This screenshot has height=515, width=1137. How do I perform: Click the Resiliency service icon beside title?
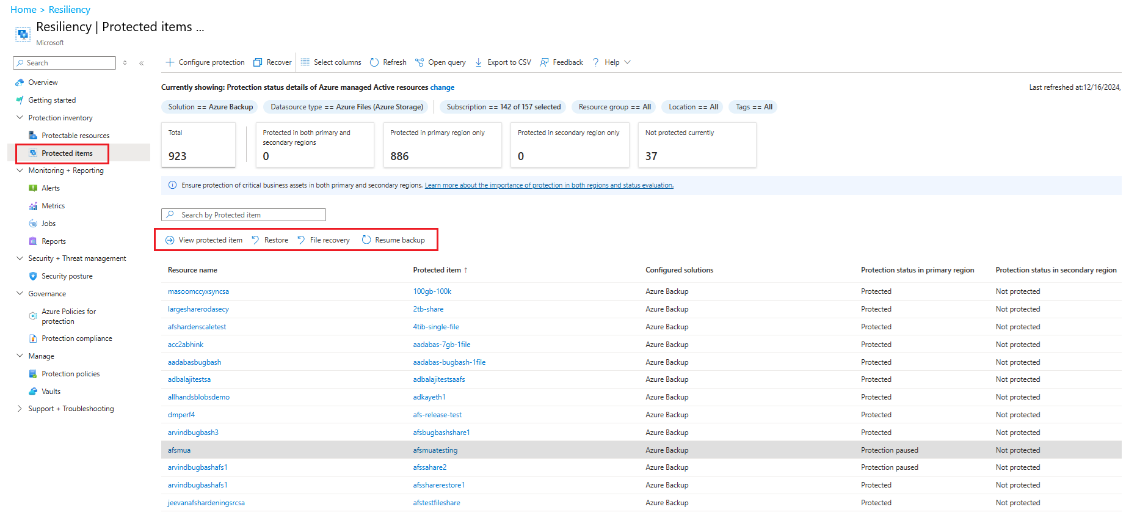23,34
